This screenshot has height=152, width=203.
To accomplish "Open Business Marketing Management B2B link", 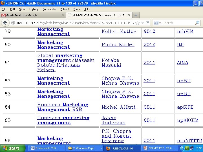I will coord(63,107).
